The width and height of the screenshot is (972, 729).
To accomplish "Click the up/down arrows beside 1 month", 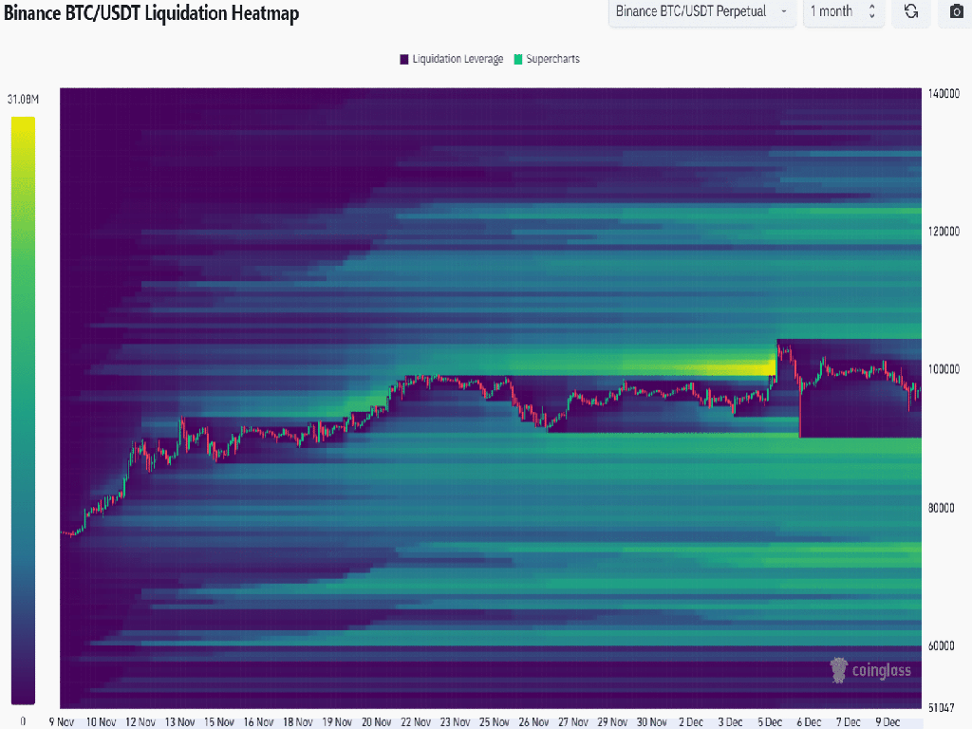I will 872,11.
